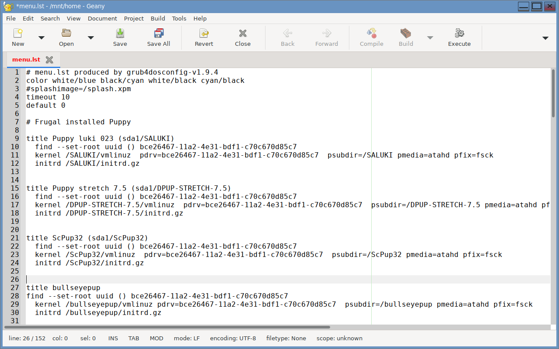Click 'title ScPup32 (sda1/ScPup32)' line
Viewport: 559px width, 349px height.
pos(87,238)
